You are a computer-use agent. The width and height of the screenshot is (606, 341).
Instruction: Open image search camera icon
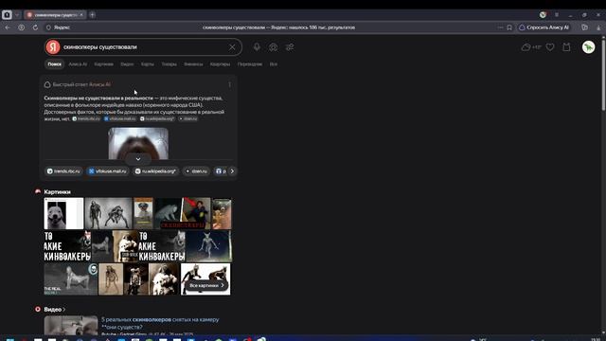(x=274, y=47)
